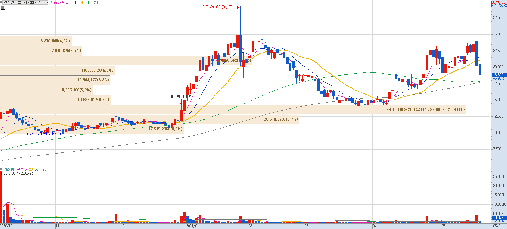
Task: Select the 60-period price moving average legend
Action: pyautogui.click(x=88, y=2)
